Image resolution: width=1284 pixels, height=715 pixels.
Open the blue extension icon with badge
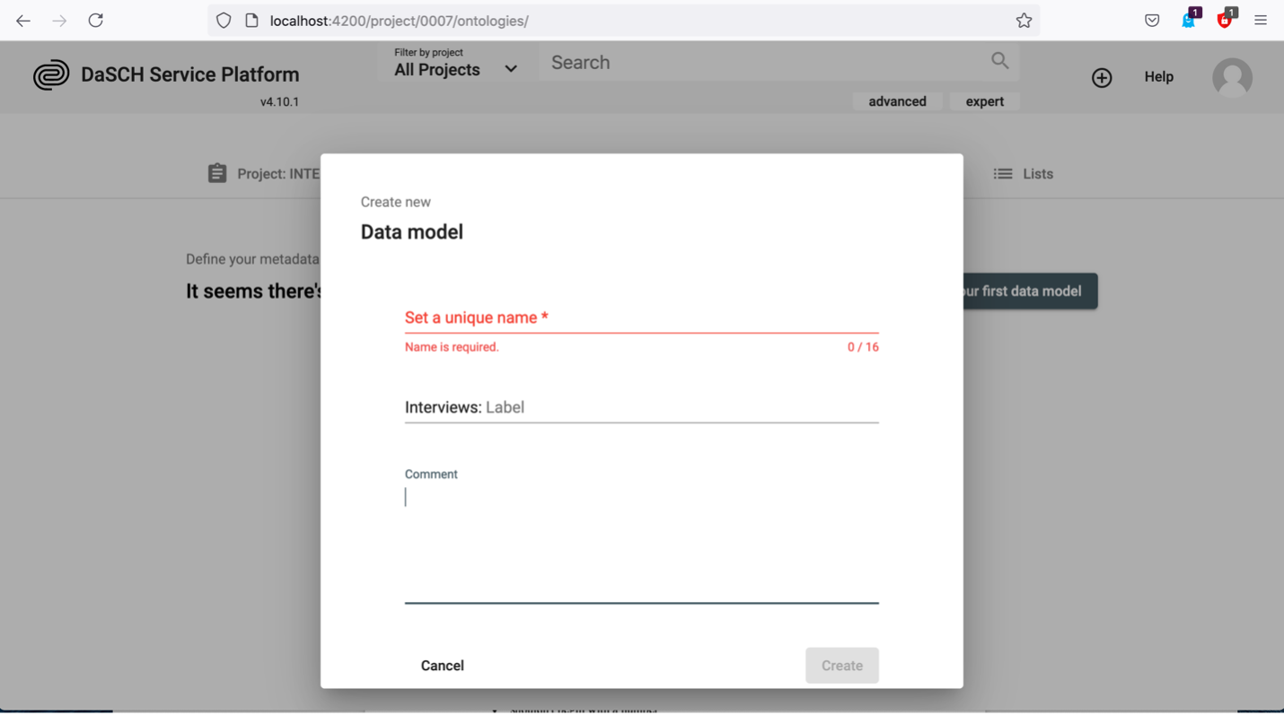(1189, 19)
